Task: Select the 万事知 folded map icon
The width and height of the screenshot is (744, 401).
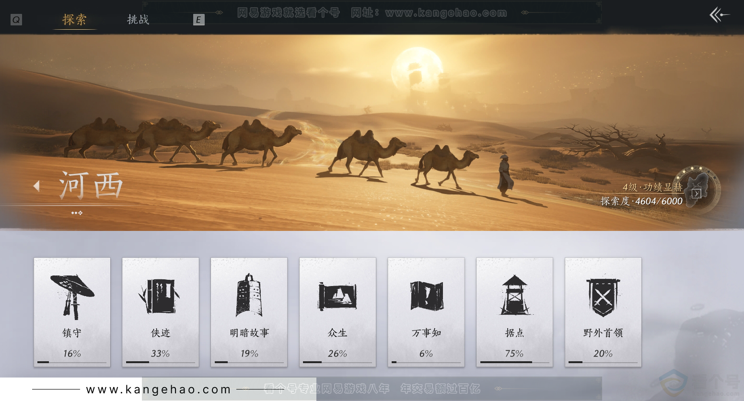Action: point(426,296)
